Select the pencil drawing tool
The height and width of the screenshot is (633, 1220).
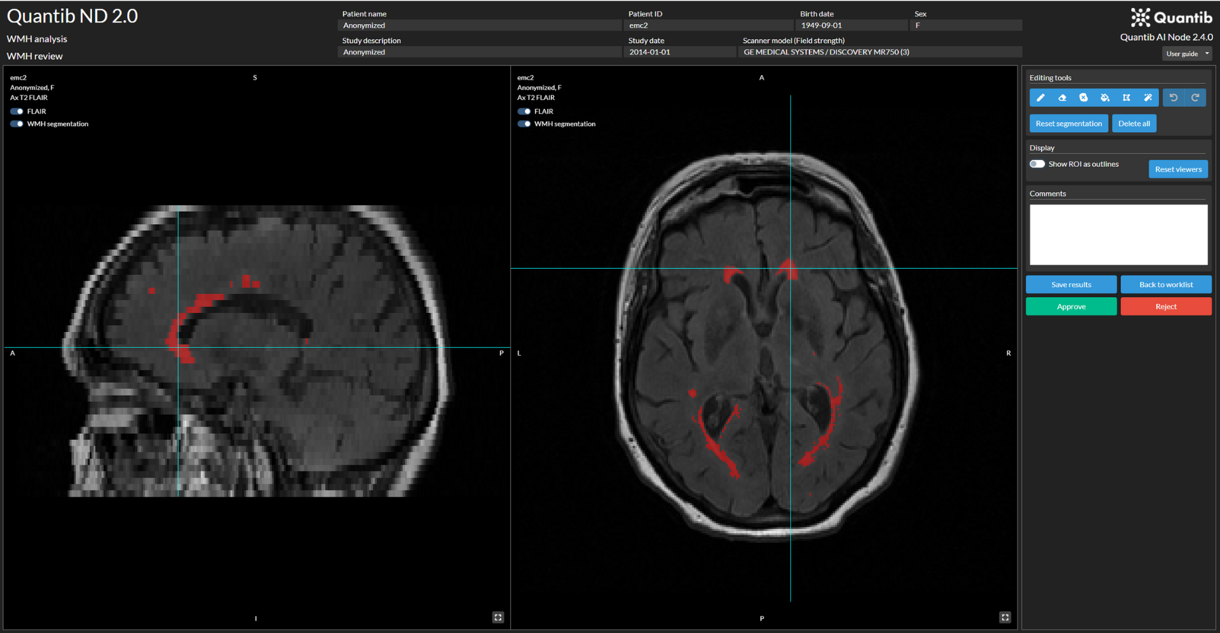tap(1041, 98)
